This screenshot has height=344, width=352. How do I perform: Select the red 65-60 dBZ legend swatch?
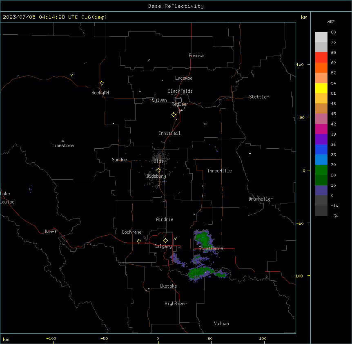click(321, 58)
